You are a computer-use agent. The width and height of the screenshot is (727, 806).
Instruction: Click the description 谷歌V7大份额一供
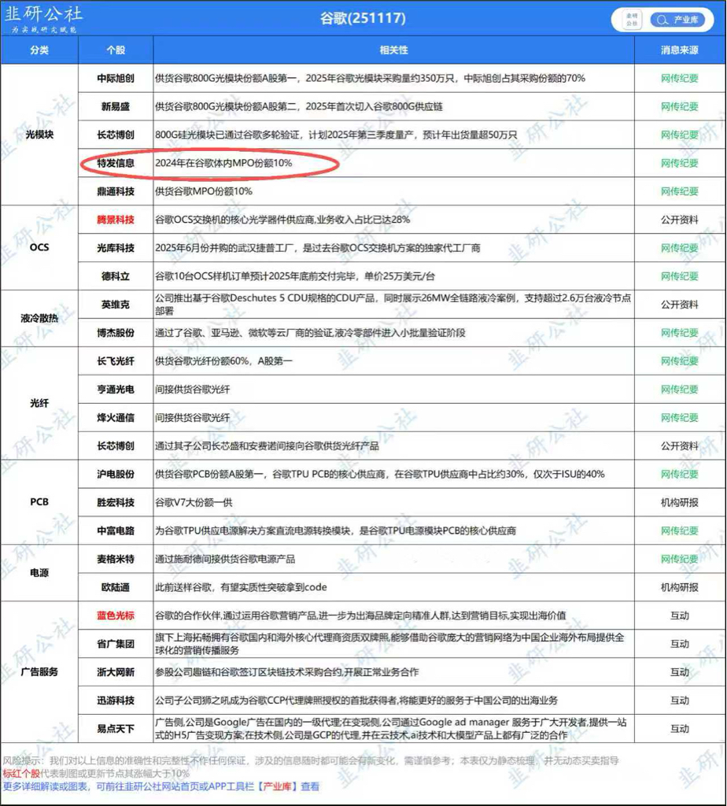point(194,502)
